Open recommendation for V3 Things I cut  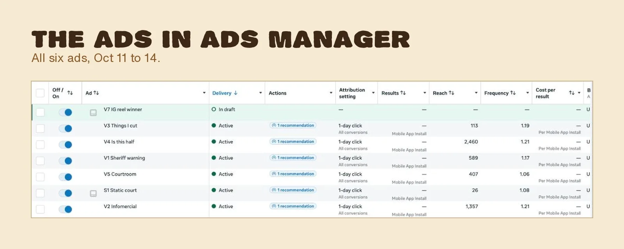pos(293,125)
